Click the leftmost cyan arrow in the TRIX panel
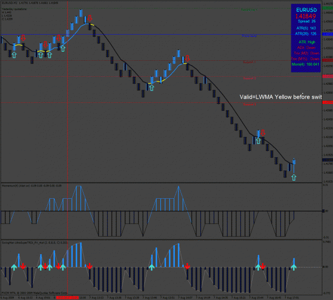333x300 pixels. point(14,267)
